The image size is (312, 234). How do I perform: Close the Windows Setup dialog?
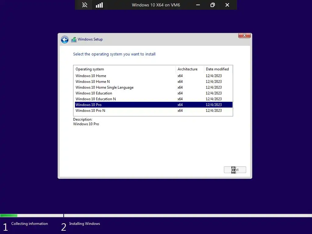point(244,35)
